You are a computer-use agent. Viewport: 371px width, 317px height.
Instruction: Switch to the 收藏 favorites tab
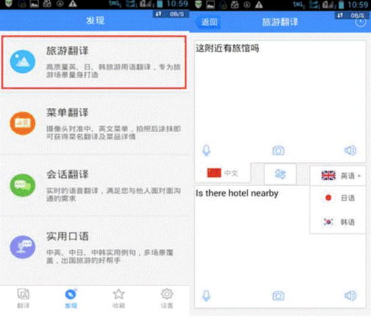coord(119,299)
